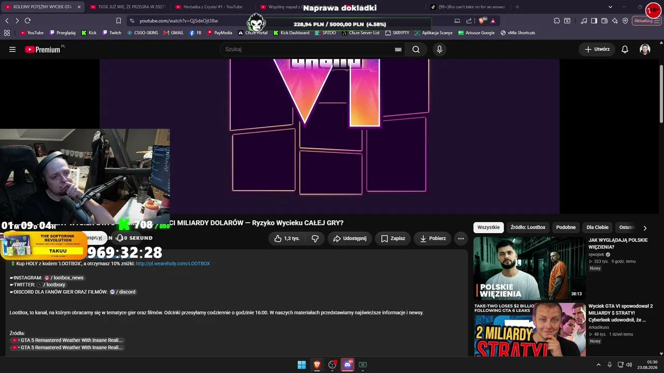The width and height of the screenshot is (664, 373).
Task: Open the browser extensions puzzle icon
Action: pos(557,21)
